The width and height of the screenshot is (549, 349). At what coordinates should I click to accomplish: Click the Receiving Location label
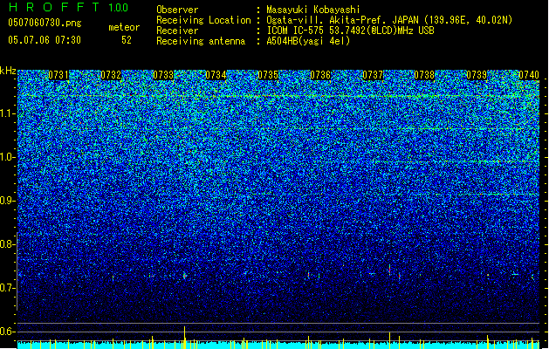click(x=203, y=20)
